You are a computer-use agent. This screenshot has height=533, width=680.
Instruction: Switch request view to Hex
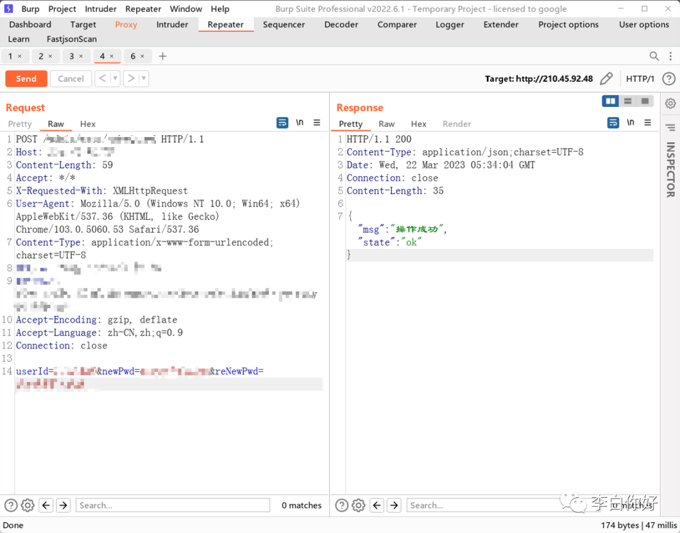pos(88,124)
